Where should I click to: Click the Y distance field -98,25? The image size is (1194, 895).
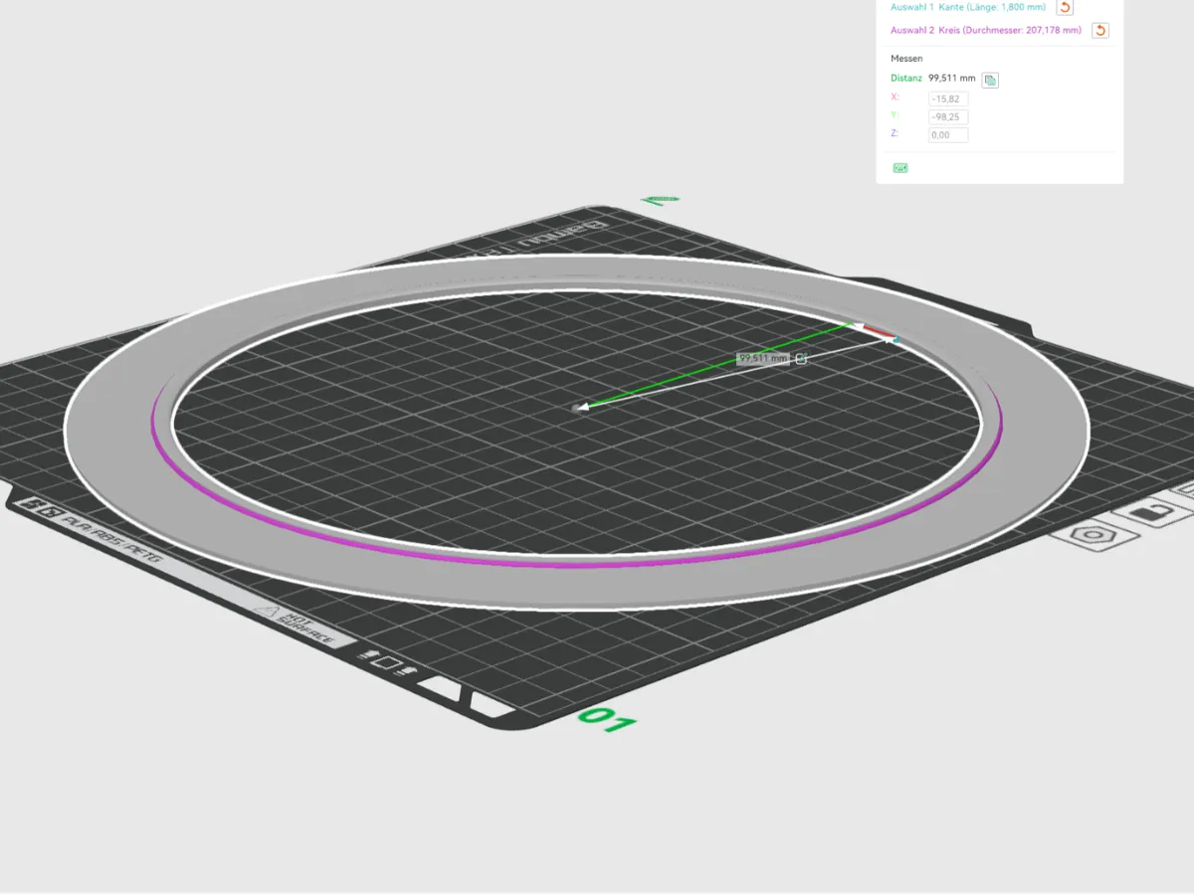pyautogui.click(x=948, y=116)
